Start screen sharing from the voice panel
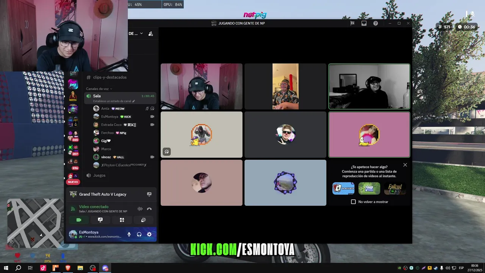 (100, 220)
